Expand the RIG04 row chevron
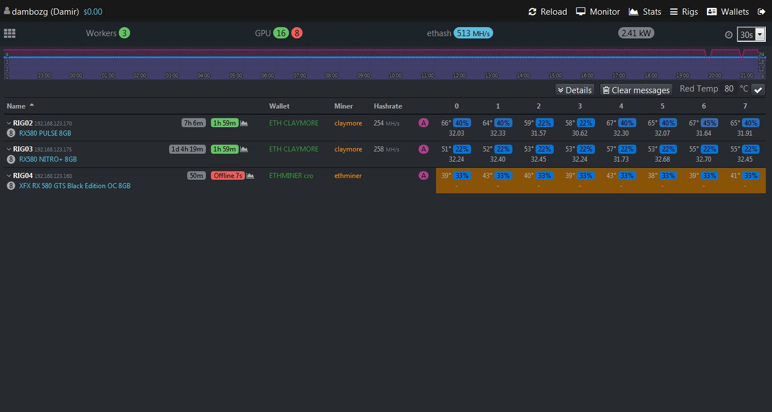The height and width of the screenshot is (412, 772). pyautogui.click(x=9, y=176)
